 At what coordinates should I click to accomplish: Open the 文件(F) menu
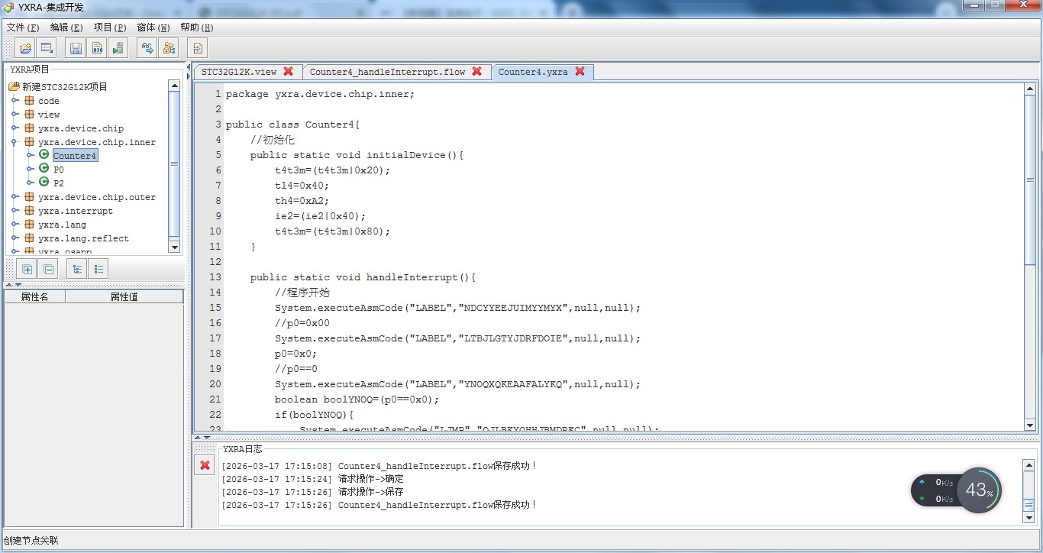tap(23, 27)
